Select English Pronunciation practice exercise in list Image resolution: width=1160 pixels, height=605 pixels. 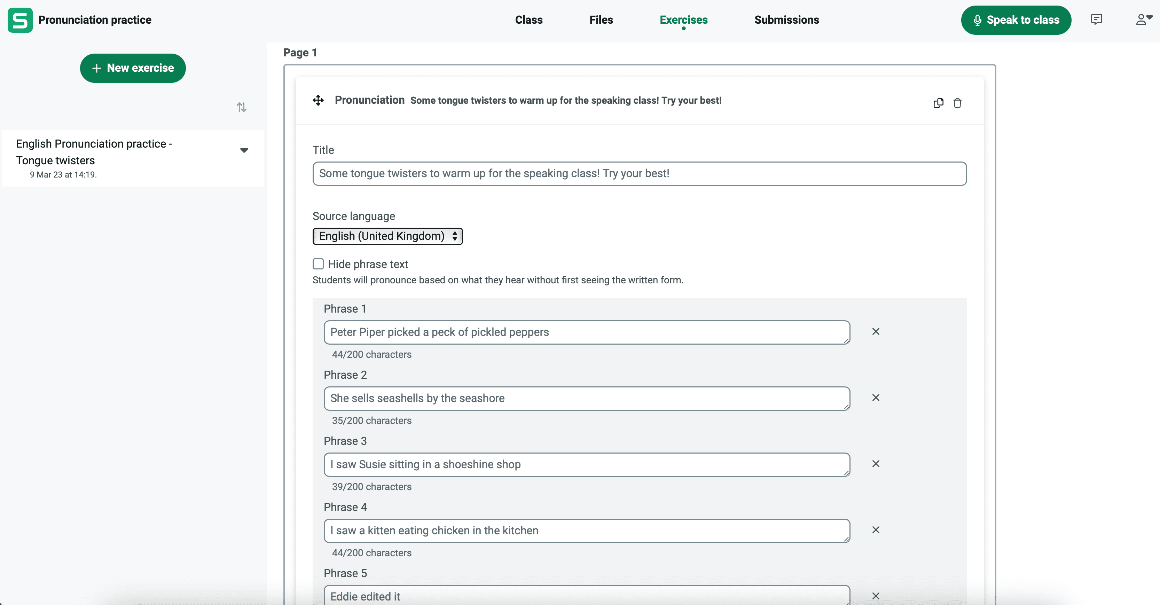(133, 158)
